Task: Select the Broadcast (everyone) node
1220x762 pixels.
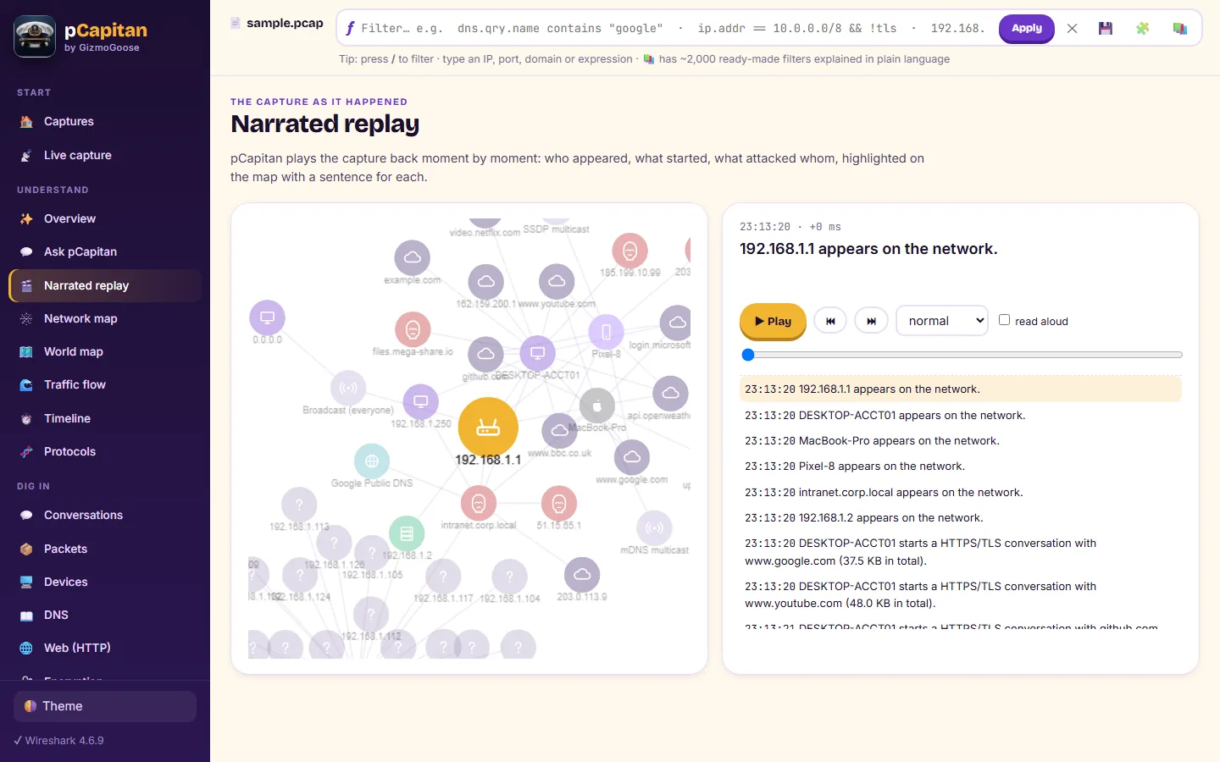Action: coord(348,389)
